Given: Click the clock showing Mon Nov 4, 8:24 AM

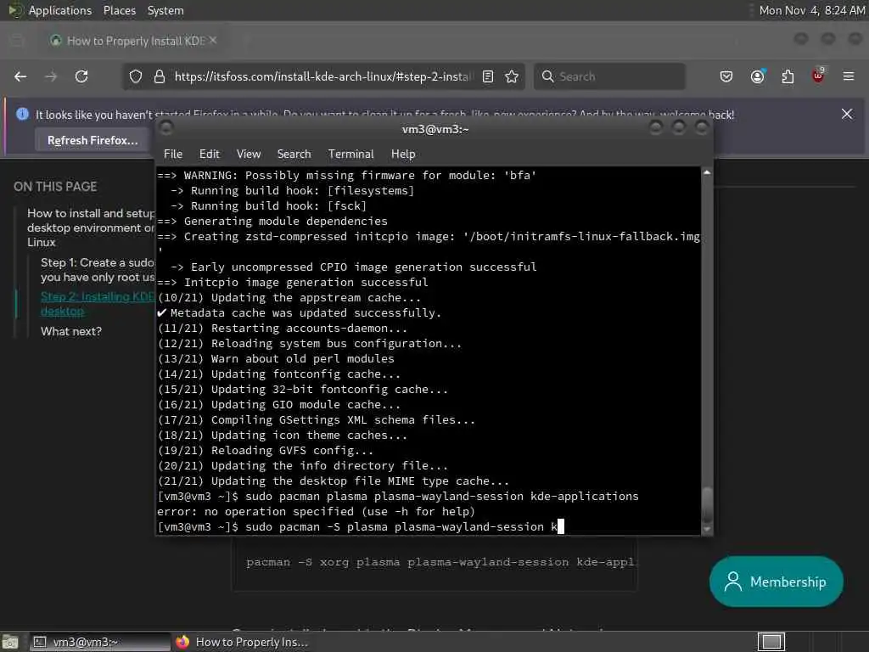Looking at the screenshot, I should [x=812, y=10].
